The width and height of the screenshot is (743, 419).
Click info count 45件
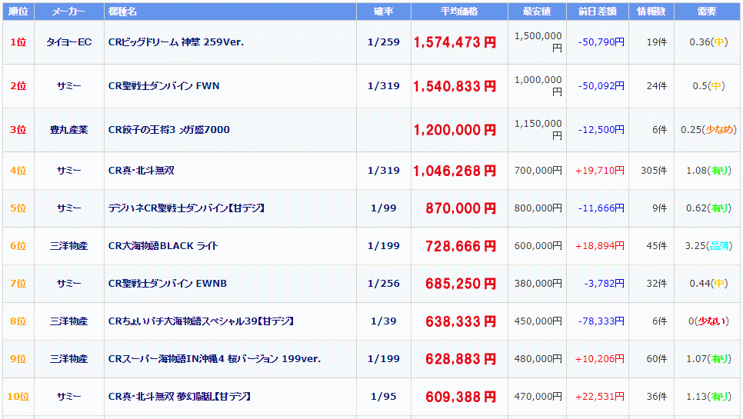click(x=657, y=246)
